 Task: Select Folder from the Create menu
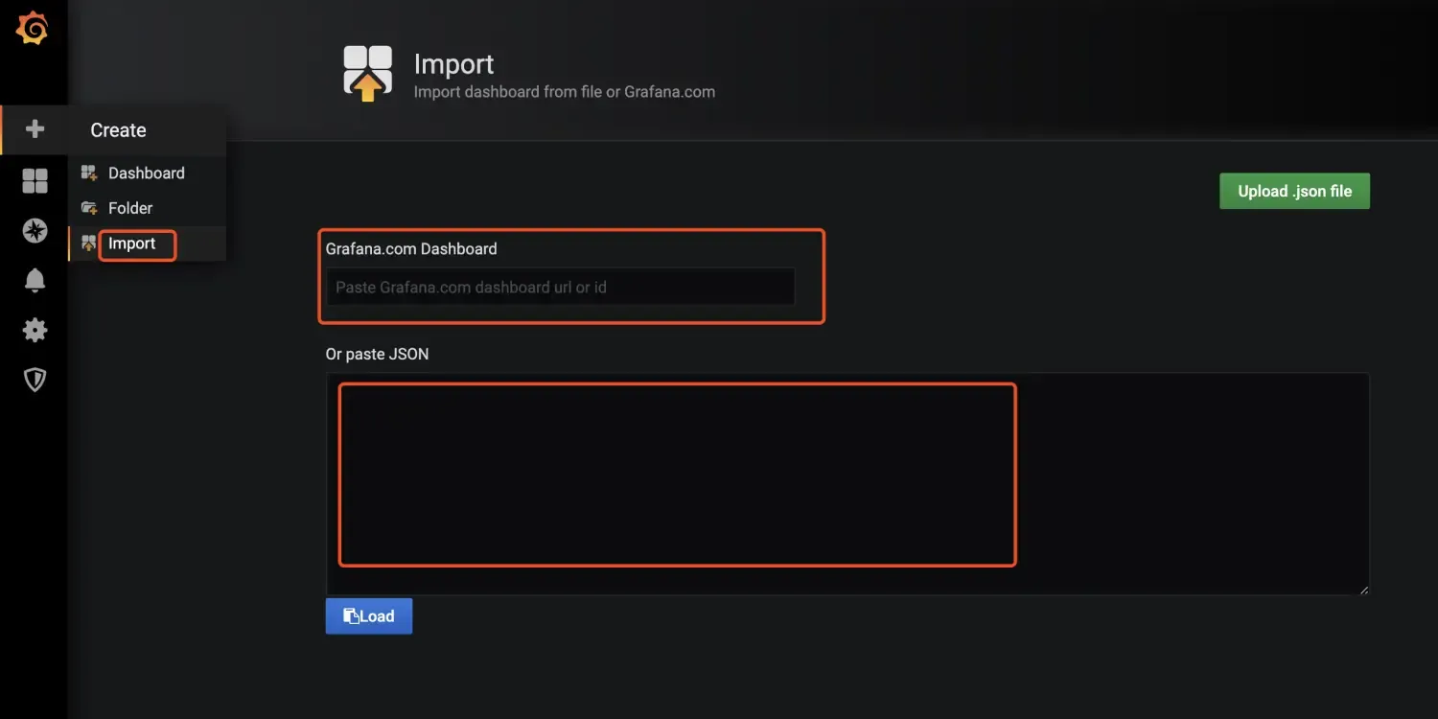130,208
